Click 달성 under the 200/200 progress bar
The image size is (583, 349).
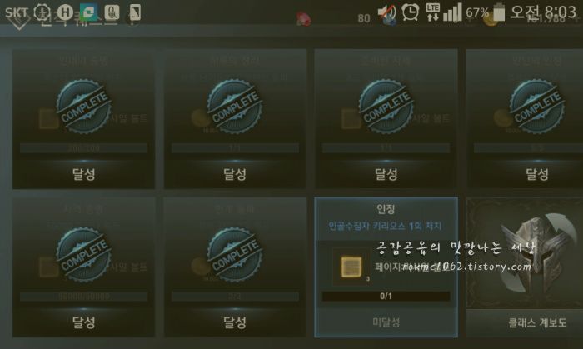83,174
